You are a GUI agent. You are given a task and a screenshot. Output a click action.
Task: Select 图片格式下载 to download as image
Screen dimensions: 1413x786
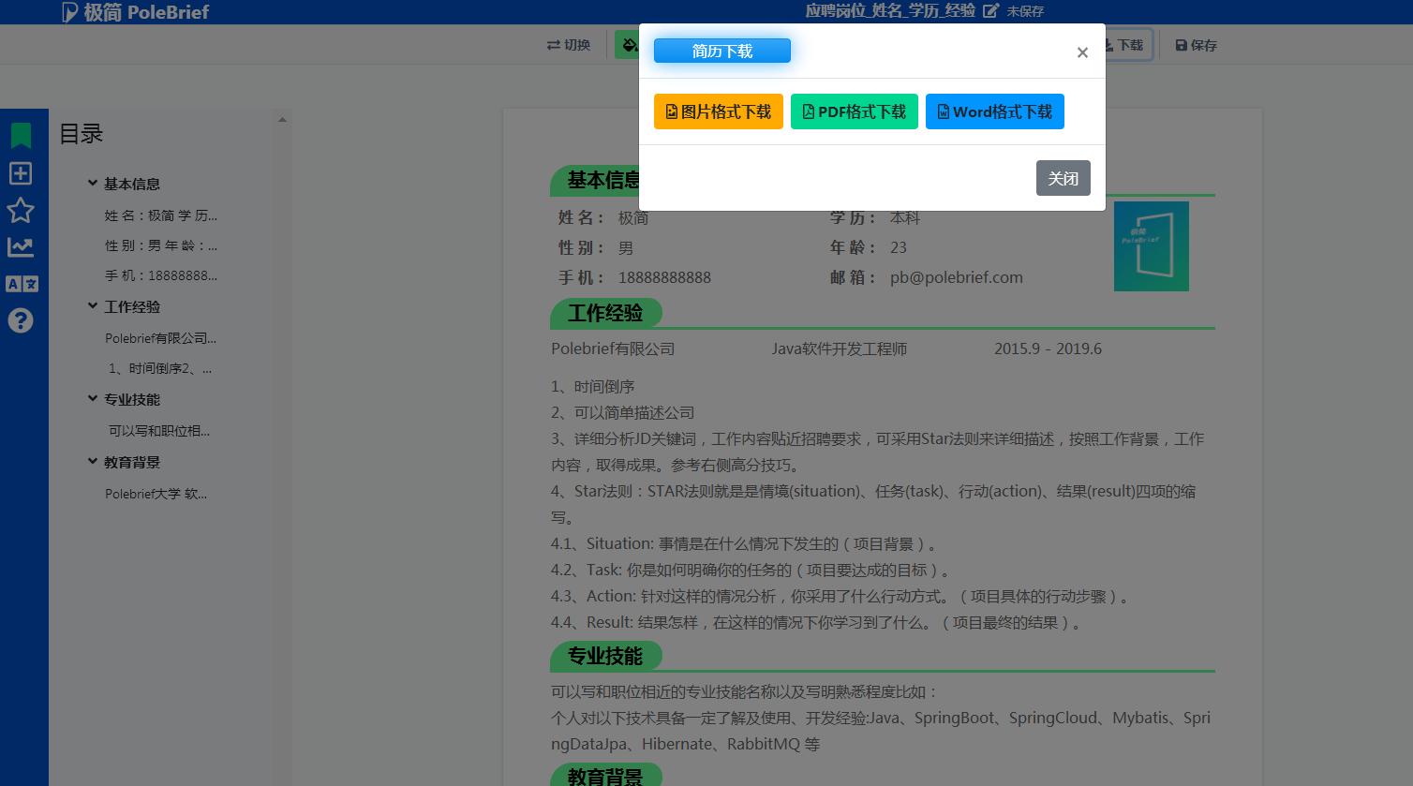click(718, 111)
